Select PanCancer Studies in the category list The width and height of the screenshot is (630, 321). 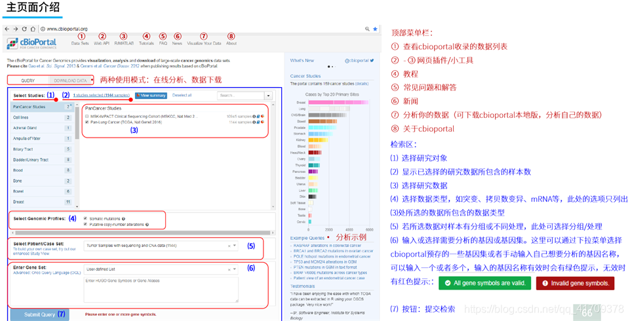coord(42,107)
